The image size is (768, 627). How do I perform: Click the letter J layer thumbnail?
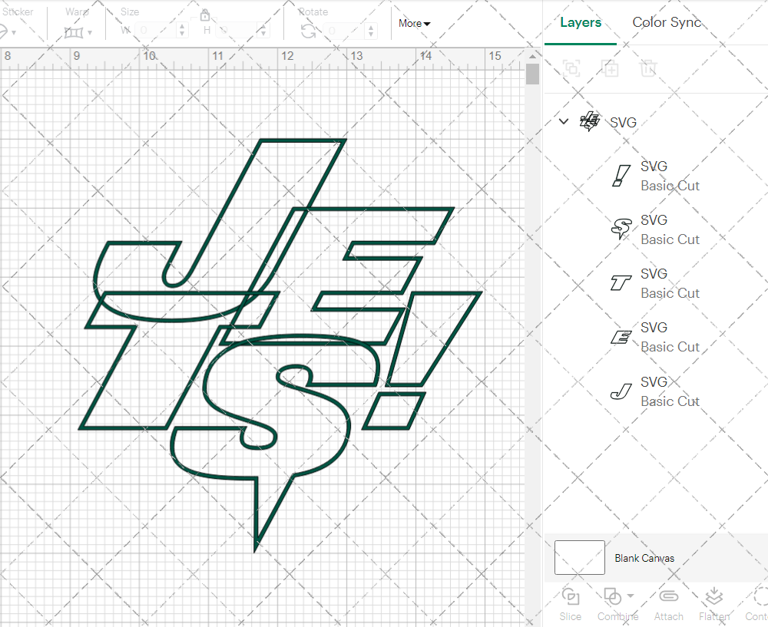coord(621,391)
